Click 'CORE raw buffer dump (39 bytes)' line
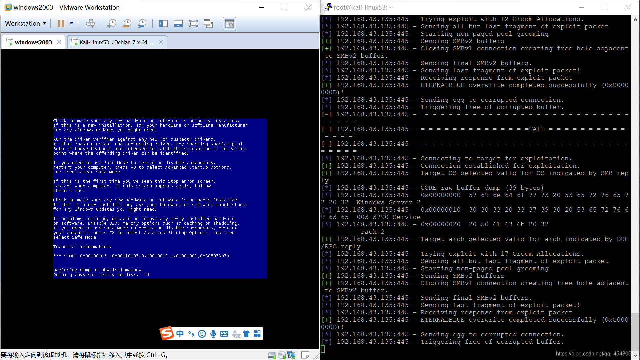 [432, 188]
